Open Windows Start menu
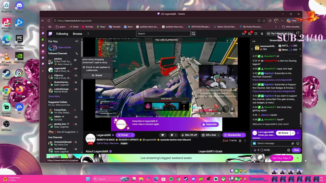Screen dimensions: 326x183 tap(88, 179)
